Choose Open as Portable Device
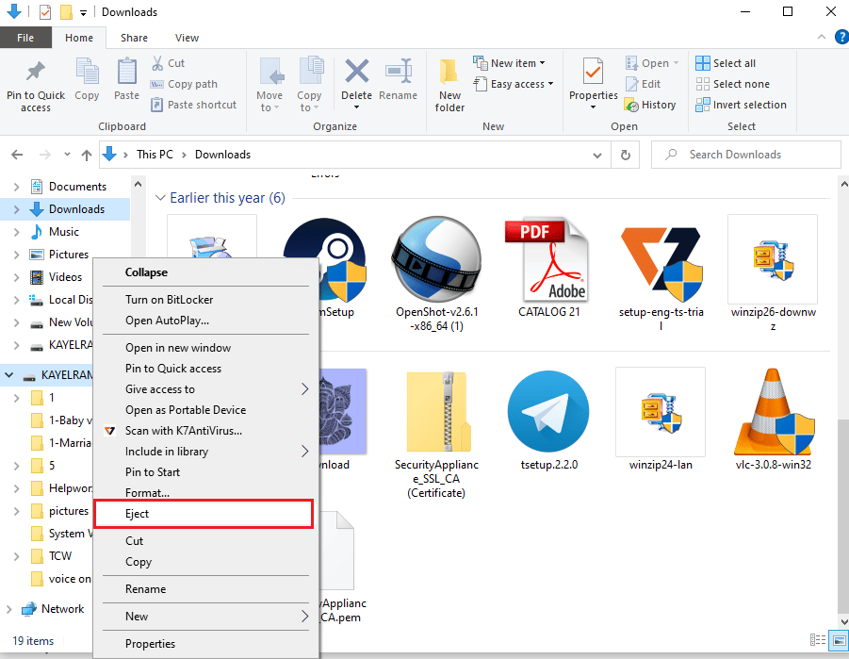 [205, 410]
